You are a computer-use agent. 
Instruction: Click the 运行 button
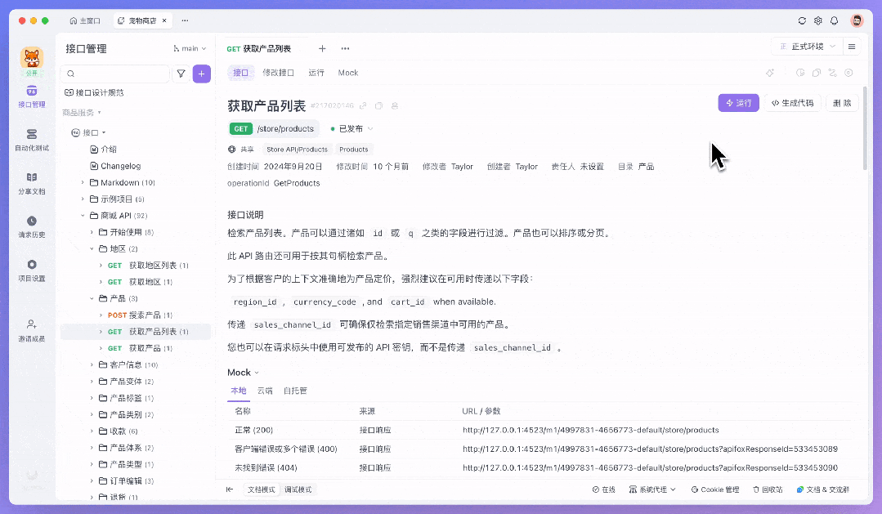click(x=737, y=103)
